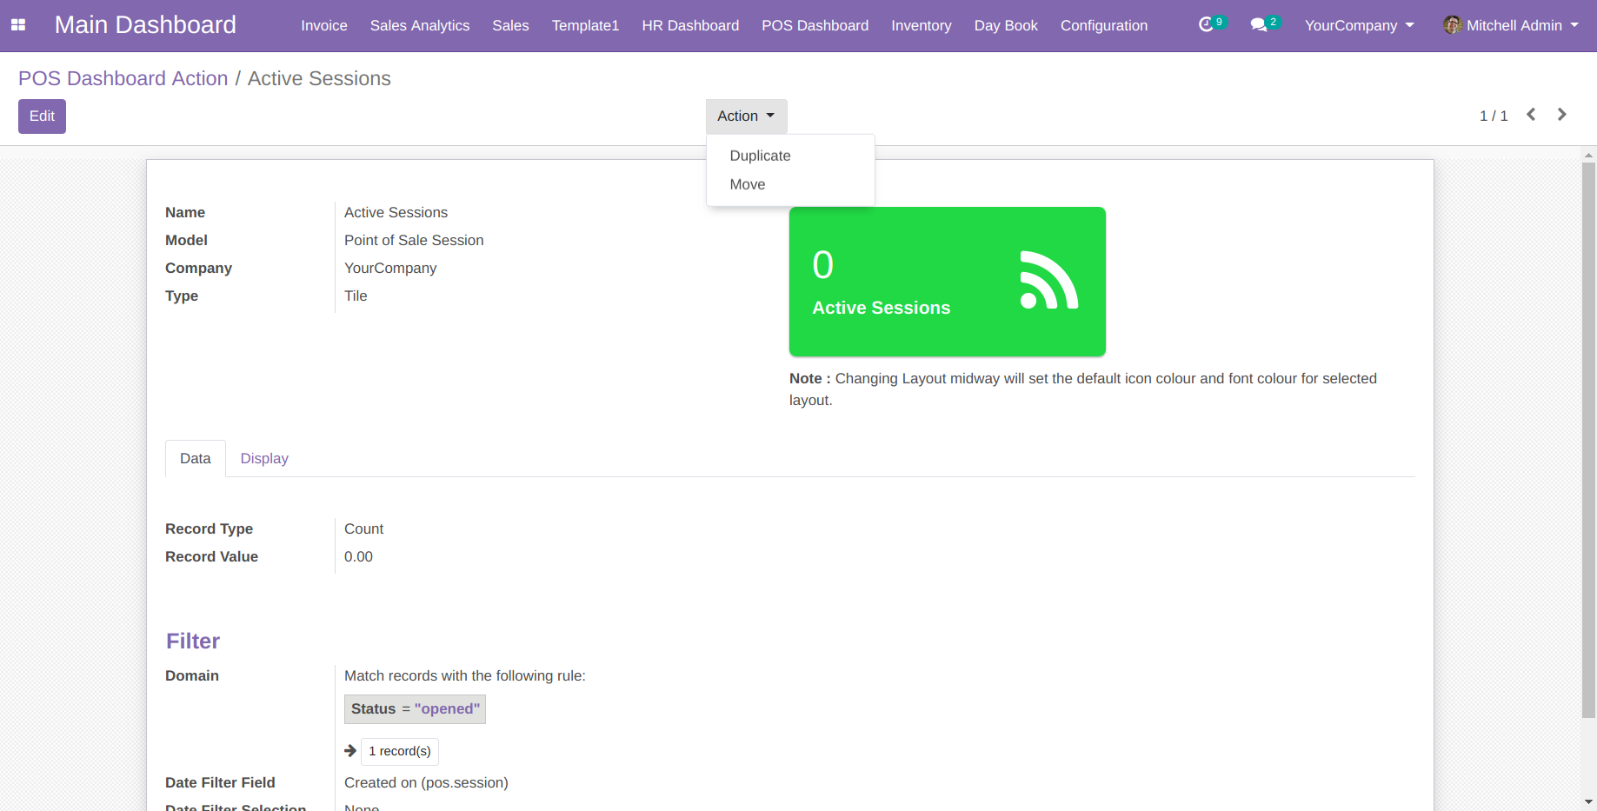The width and height of the screenshot is (1597, 811).
Task: Go to previous record arrow
Action: click(x=1531, y=115)
